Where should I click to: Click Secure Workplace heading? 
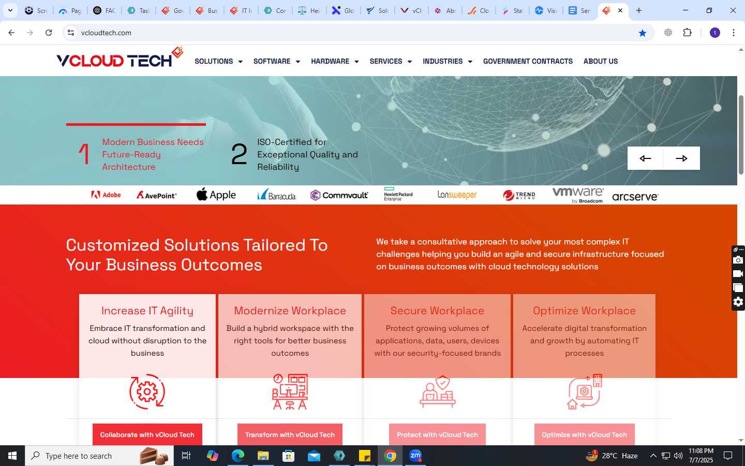(437, 311)
